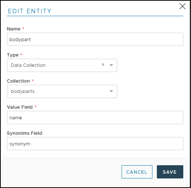Image resolution: width=191 pixels, height=188 pixels.
Task: Clear the Data Collection type selection
Action: 103,65
